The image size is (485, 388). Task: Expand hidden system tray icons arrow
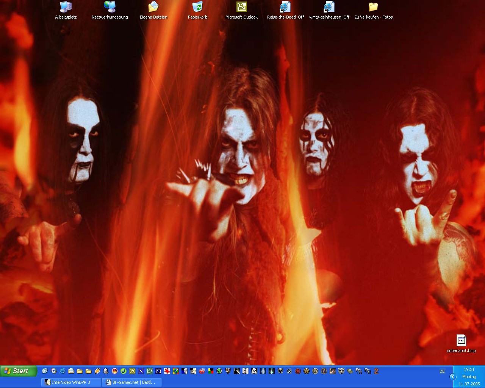pyautogui.click(x=452, y=377)
